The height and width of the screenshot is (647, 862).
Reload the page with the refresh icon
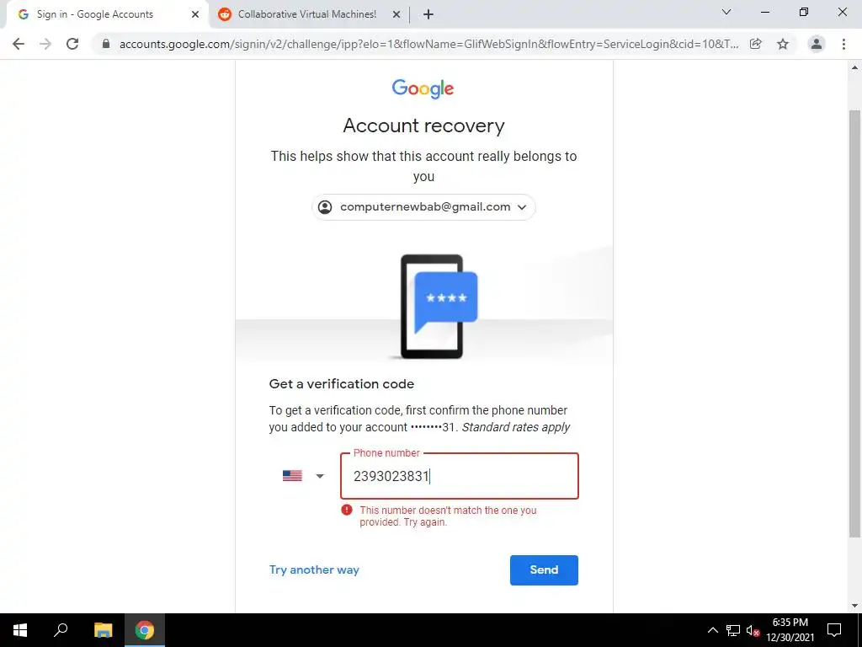(72, 44)
